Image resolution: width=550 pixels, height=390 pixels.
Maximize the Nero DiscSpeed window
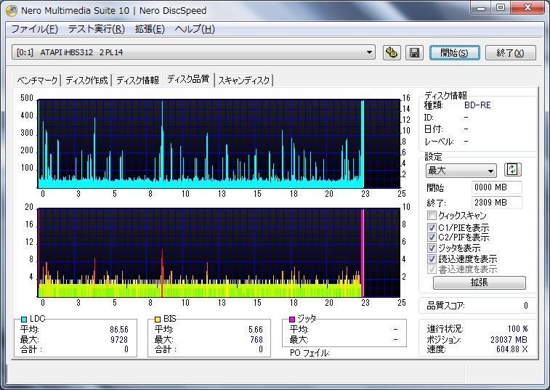click(x=501, y=8)
